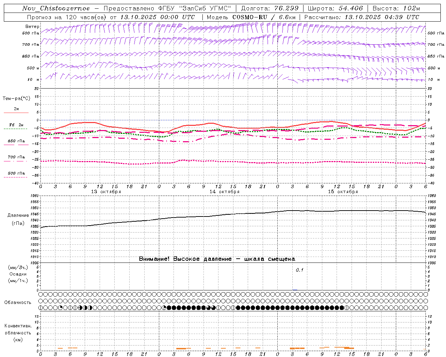Screen dimensions: 446x357
Task: Click the 'Осадки' precipitation label
Action: (18, 274)
